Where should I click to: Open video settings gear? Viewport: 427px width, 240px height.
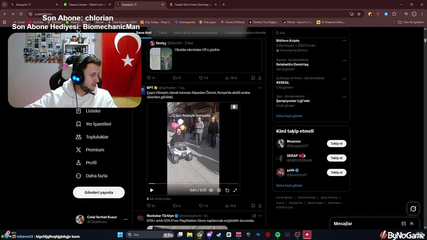pyautogui.click(x=219, y=190)
